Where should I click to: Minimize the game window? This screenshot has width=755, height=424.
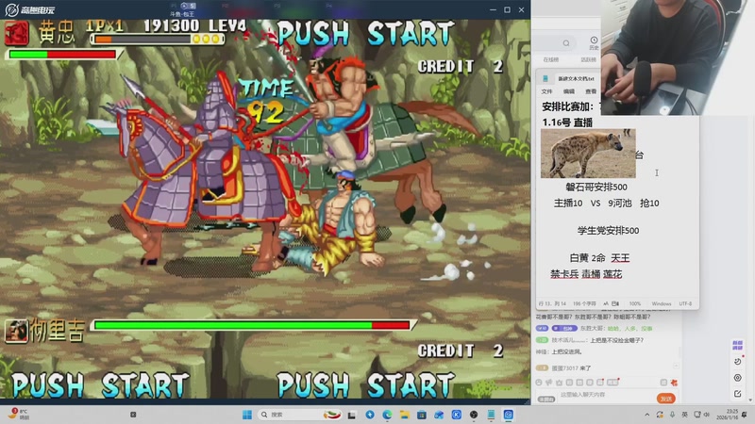coord(493,9)
